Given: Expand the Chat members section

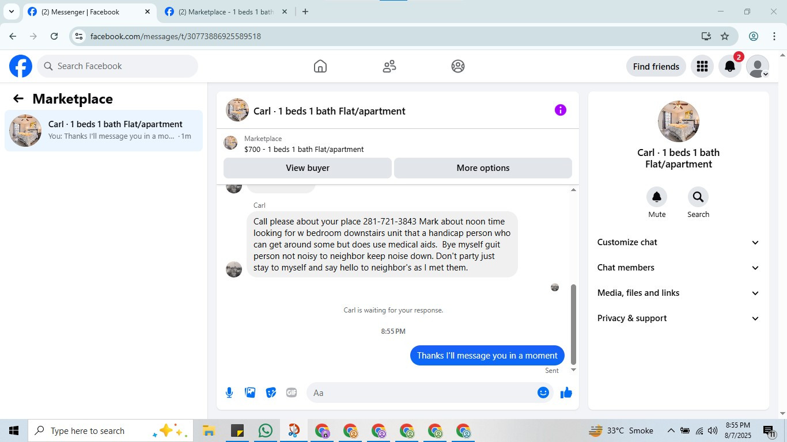Looking at the screenshot, I should [x=678, y=268].
